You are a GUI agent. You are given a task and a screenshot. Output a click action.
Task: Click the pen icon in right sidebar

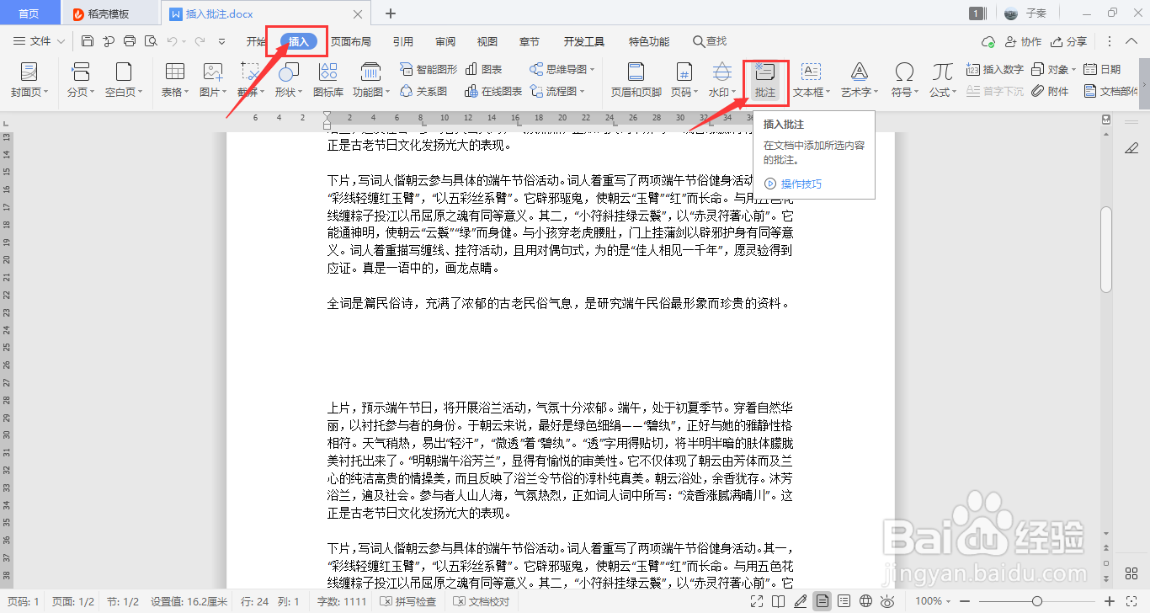pyautogui.click(x=1131, y=149)
